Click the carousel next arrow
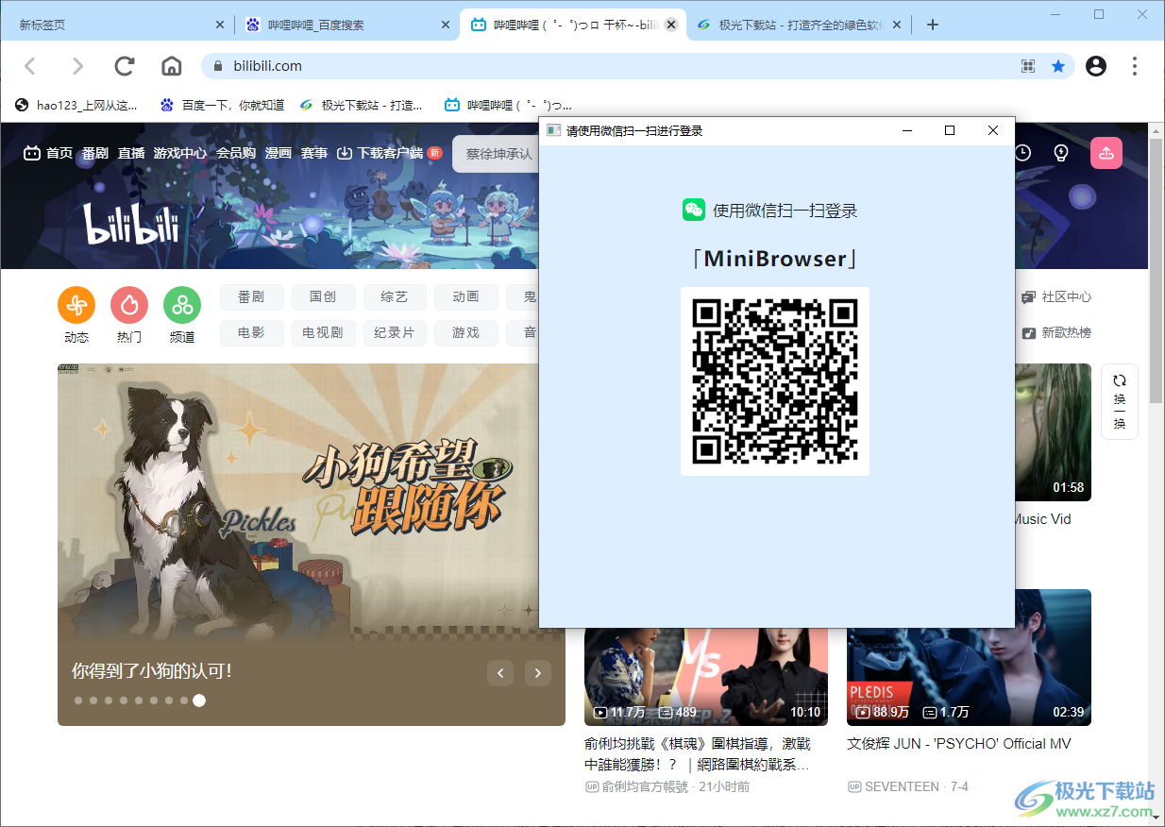This screenshot has width=1165, height=827. pos(537,672)
